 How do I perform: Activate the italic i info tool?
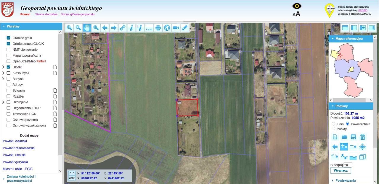131,28
